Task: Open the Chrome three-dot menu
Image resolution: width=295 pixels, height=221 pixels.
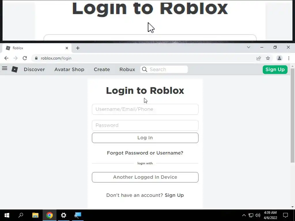Action: click(289, 58)
